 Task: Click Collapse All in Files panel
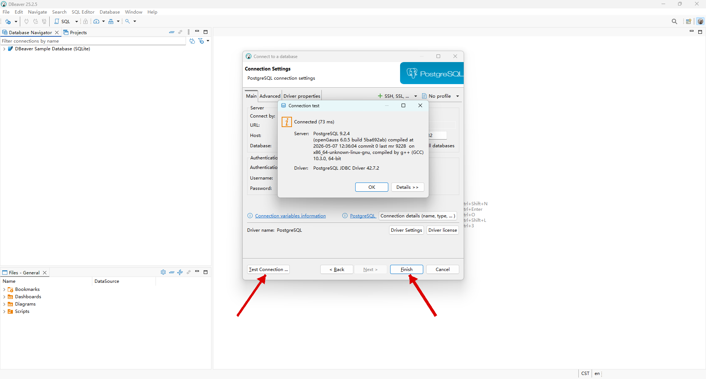tap(172, 272)
